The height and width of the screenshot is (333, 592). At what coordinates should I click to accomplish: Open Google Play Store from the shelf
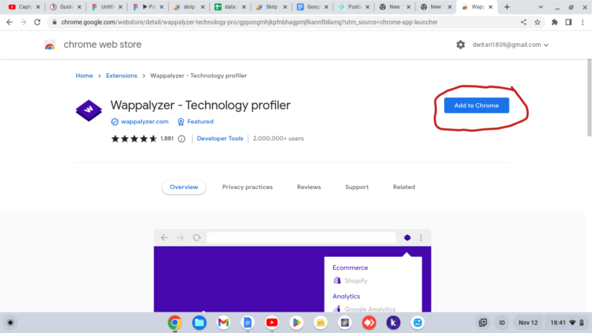[x=296, y=323]
